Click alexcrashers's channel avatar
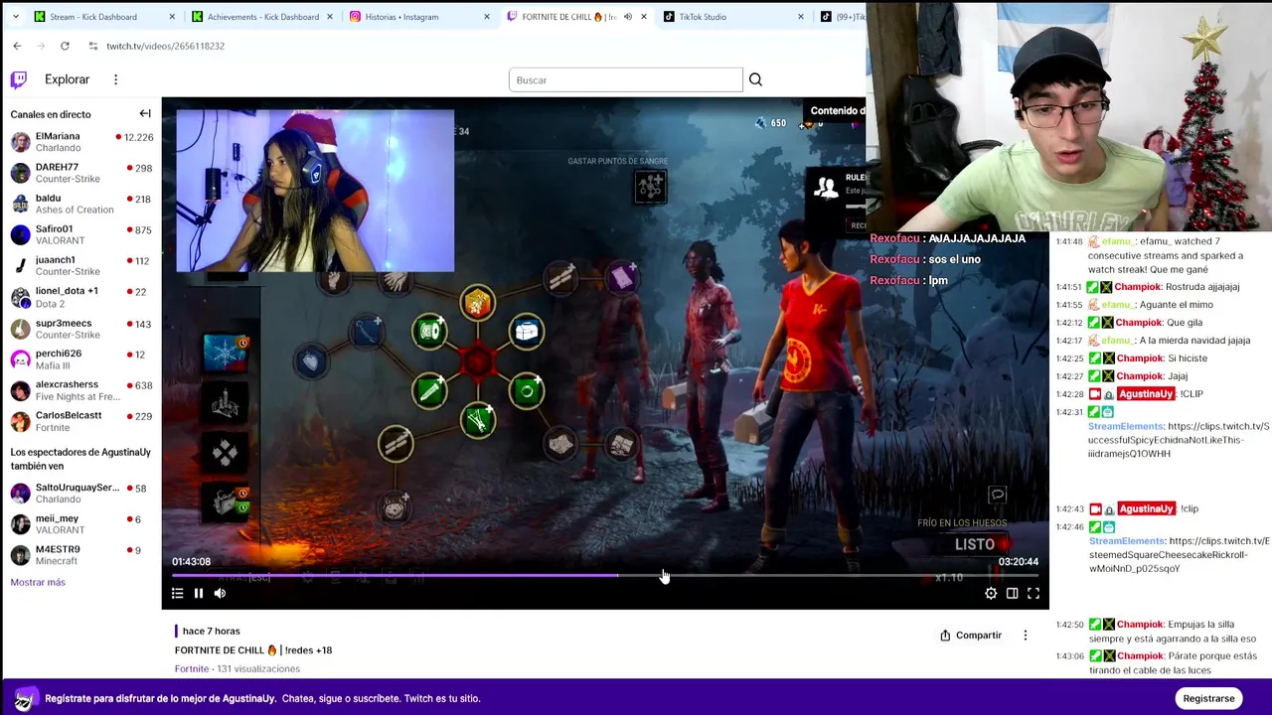Image resolution: width=1272 pixels, height=715 pixels. point(20,389)
